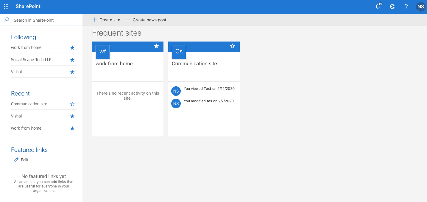The width and height of the screenshot is (427, 202).
Task: Click the Cs site logo tile
Action: point(179,52)
